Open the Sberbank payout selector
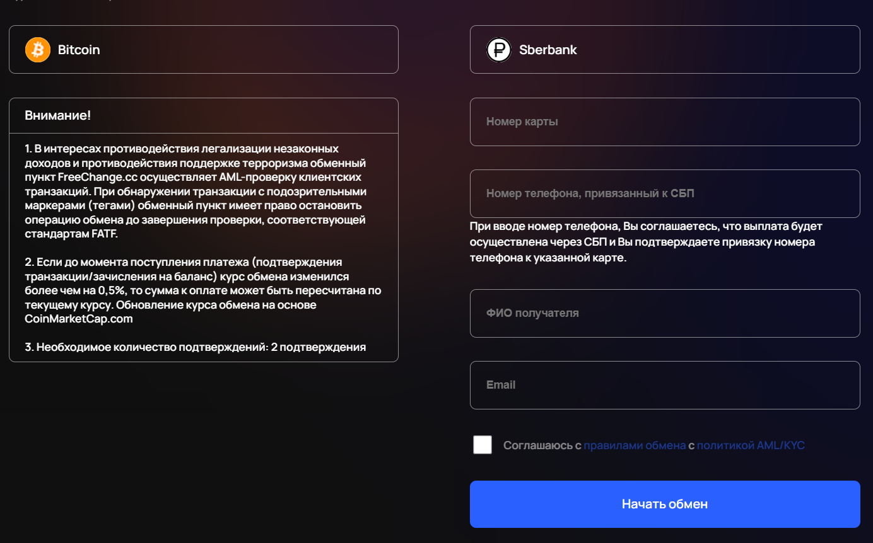Screen dimensions: 873x543 664,50
